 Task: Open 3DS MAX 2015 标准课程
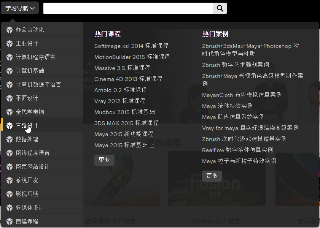(126, 123)
